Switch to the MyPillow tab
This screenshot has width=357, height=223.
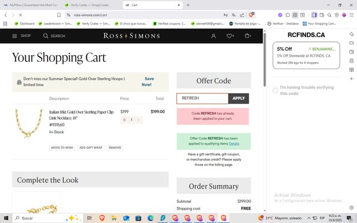pos(31,5)
